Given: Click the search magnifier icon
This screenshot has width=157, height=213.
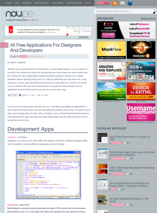Looking at the screenshot, I should coord(155,11).
